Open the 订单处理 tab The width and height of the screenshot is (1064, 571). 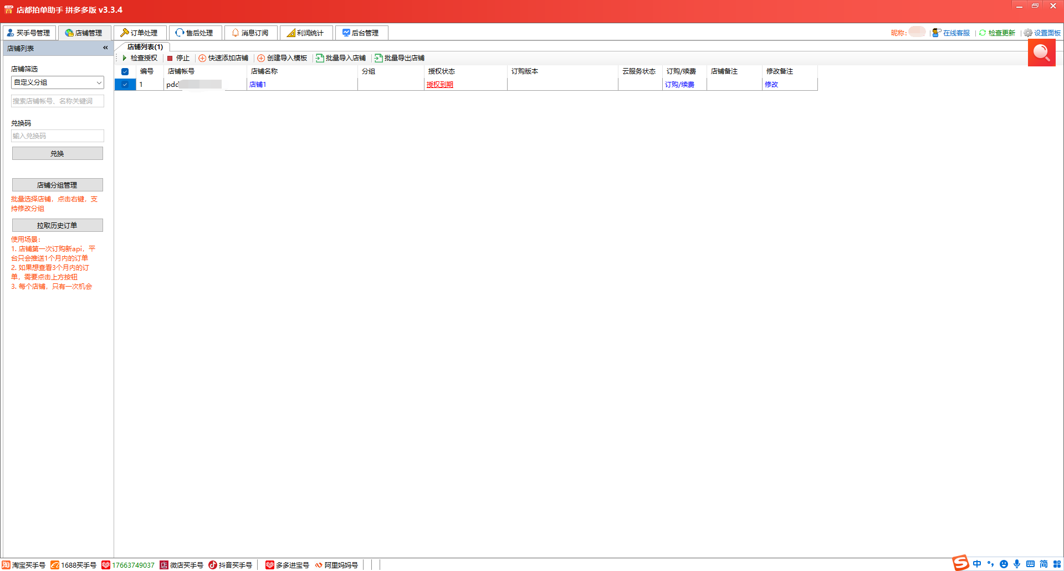140,33
